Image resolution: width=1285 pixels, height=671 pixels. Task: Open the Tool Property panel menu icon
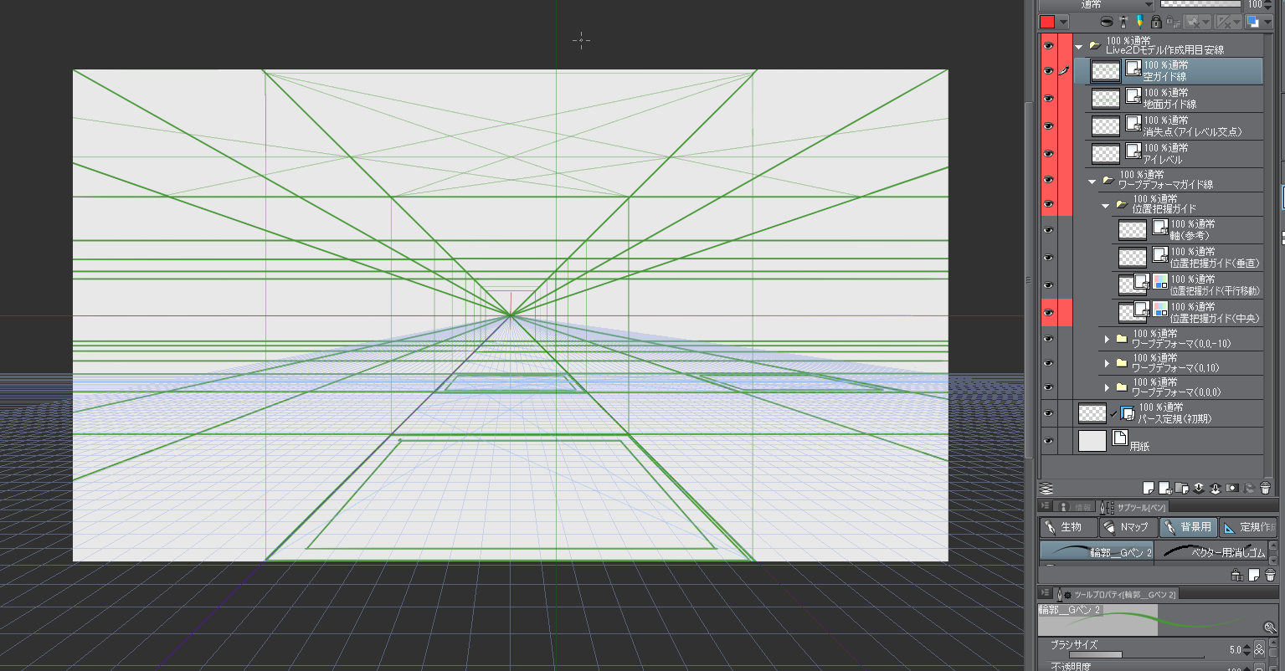pos(1045,592)
